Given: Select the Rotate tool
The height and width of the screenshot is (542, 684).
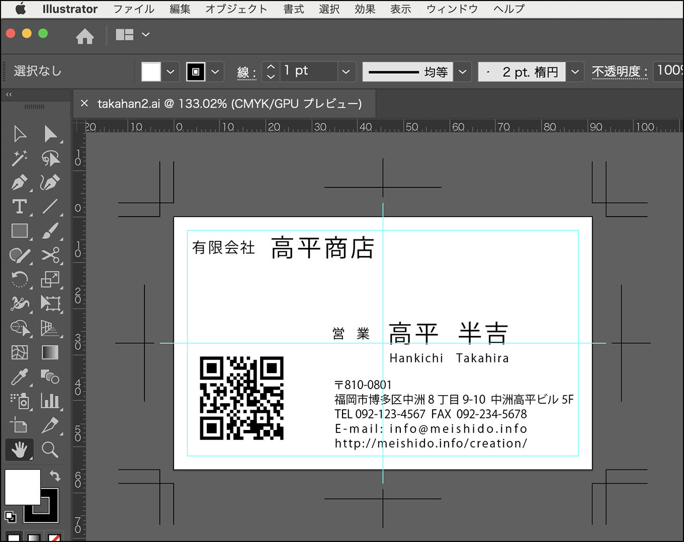Looking at the screenshot, I should [20, 279].
